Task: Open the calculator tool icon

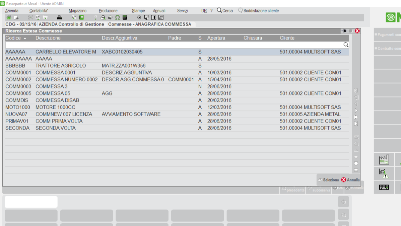Action: coord(125,17)
